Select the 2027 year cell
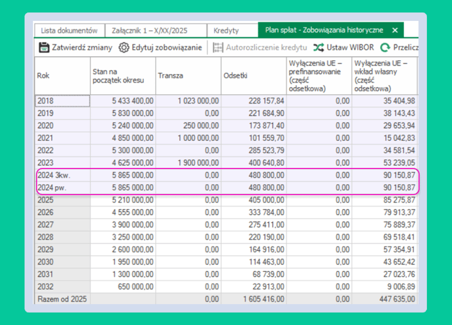The image size is (452, 325). (x=62, y=225)
